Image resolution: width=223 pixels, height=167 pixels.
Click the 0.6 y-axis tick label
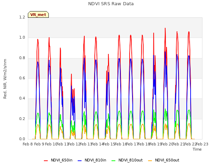tap(22, 78)
